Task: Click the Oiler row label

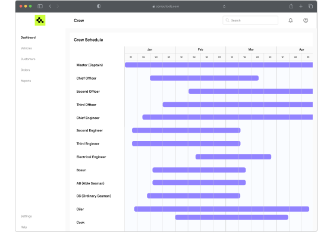Action: tap(80, 209)
